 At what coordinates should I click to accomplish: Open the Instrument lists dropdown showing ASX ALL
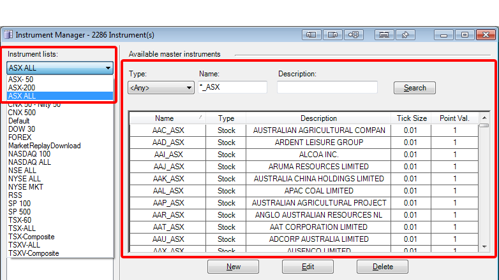coord(60,68)
